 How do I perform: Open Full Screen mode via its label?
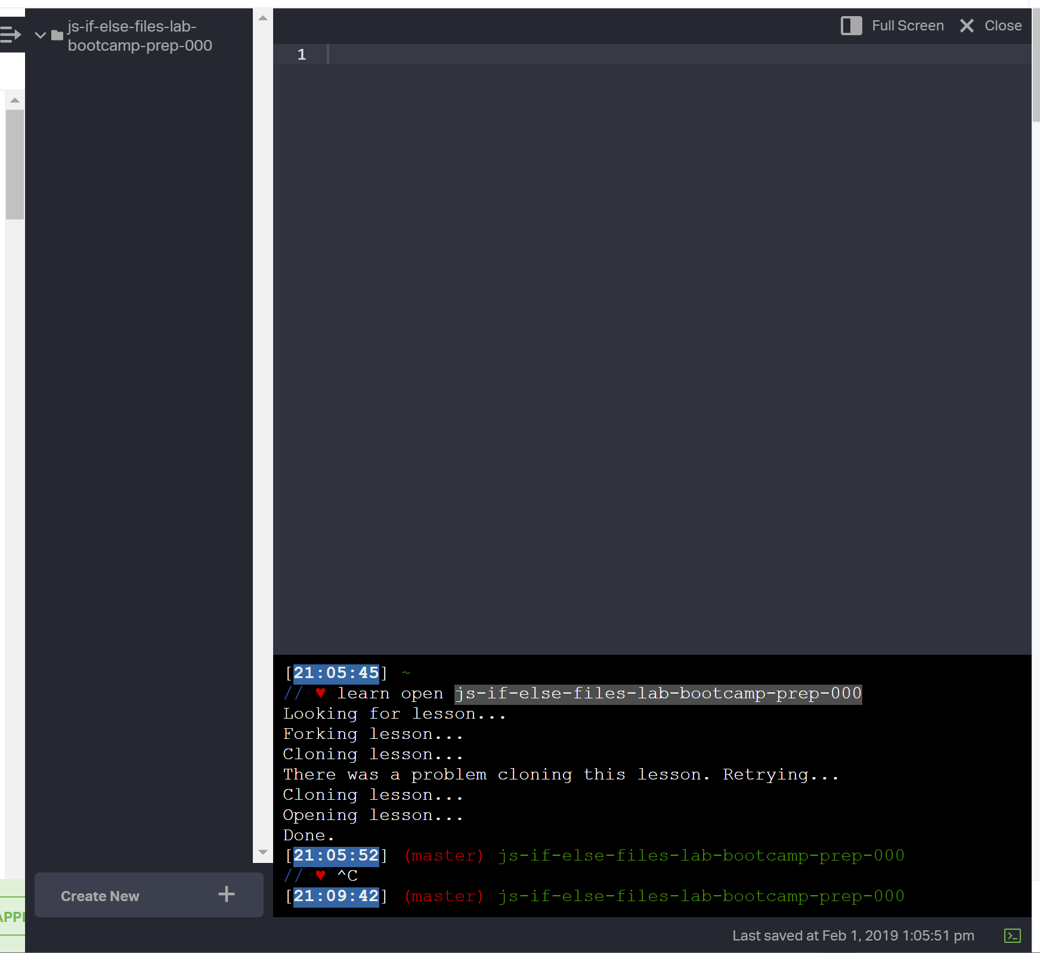[908, 26]
